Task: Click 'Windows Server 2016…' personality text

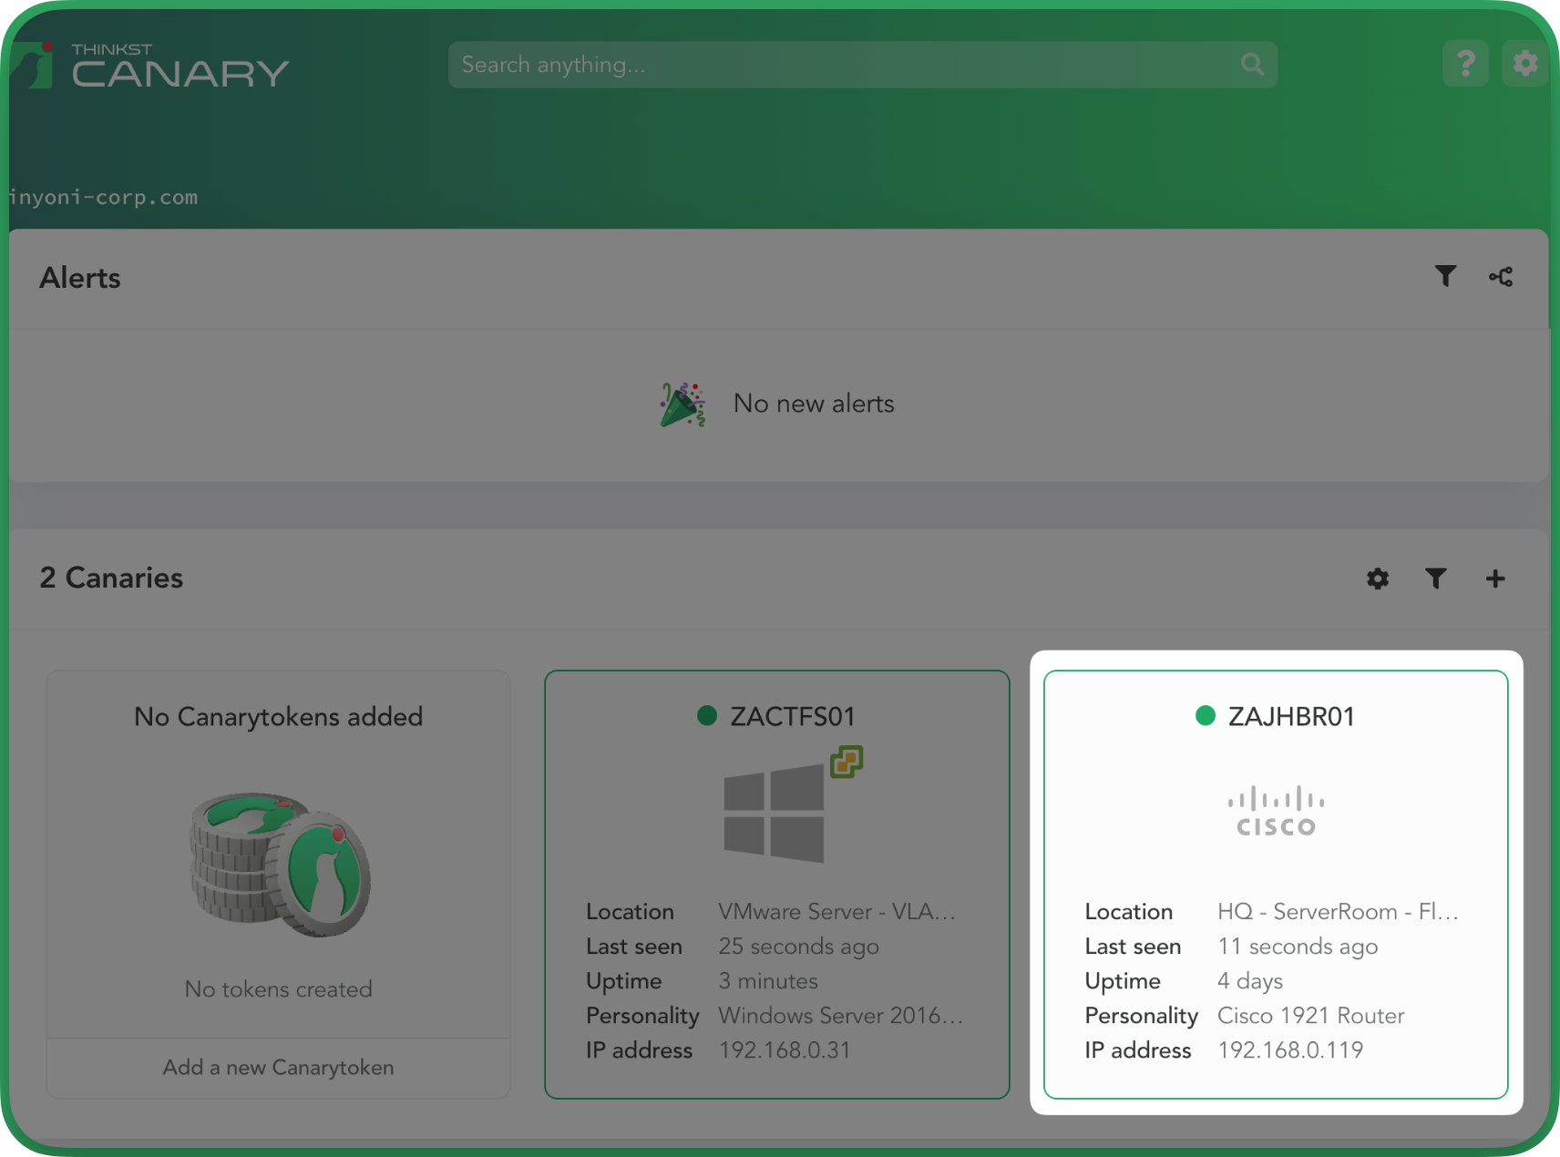Action: tap(840, 1016)
